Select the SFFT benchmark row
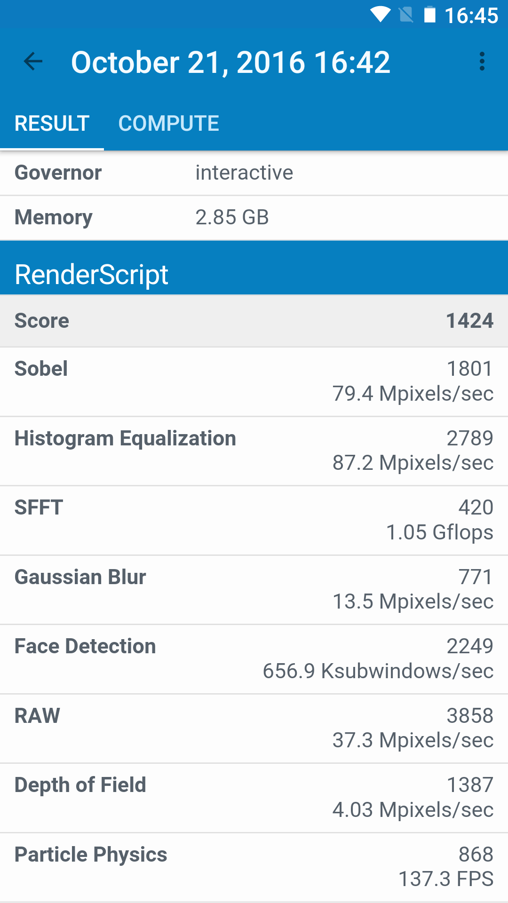This screenshot has width=508, height=903. click(254, 520)
